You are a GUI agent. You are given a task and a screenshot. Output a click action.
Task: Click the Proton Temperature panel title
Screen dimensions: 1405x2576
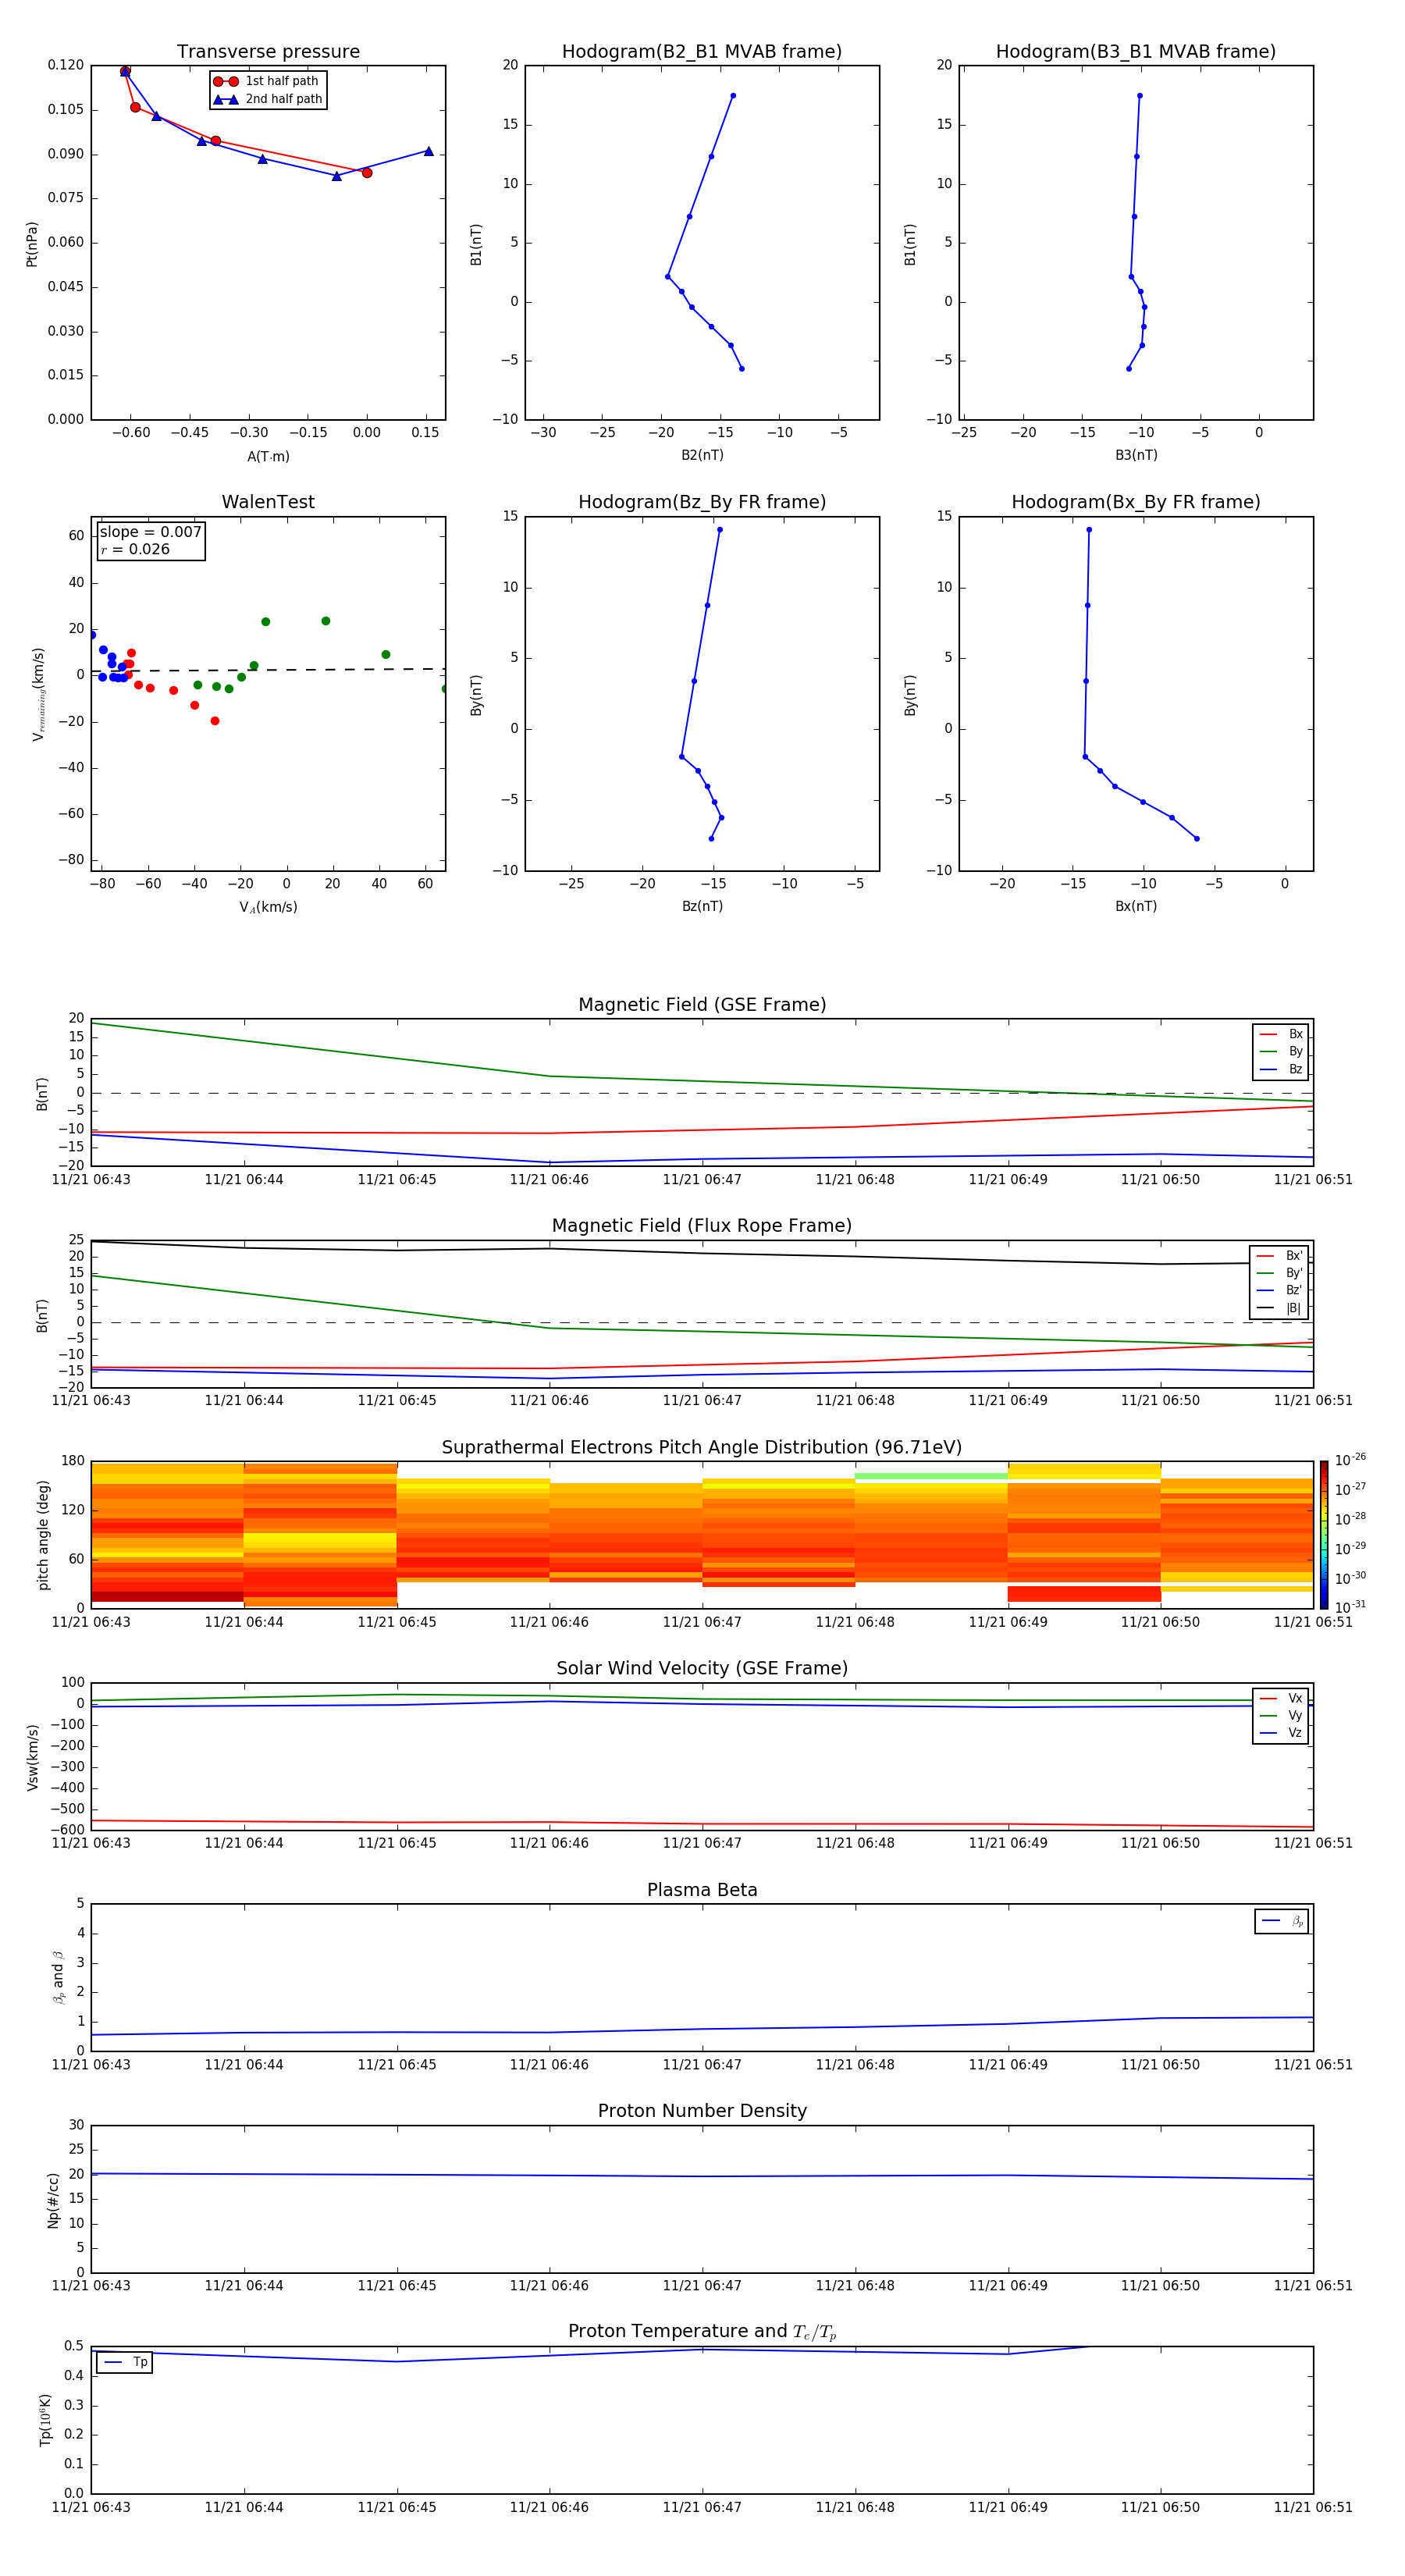[702, 2332]
